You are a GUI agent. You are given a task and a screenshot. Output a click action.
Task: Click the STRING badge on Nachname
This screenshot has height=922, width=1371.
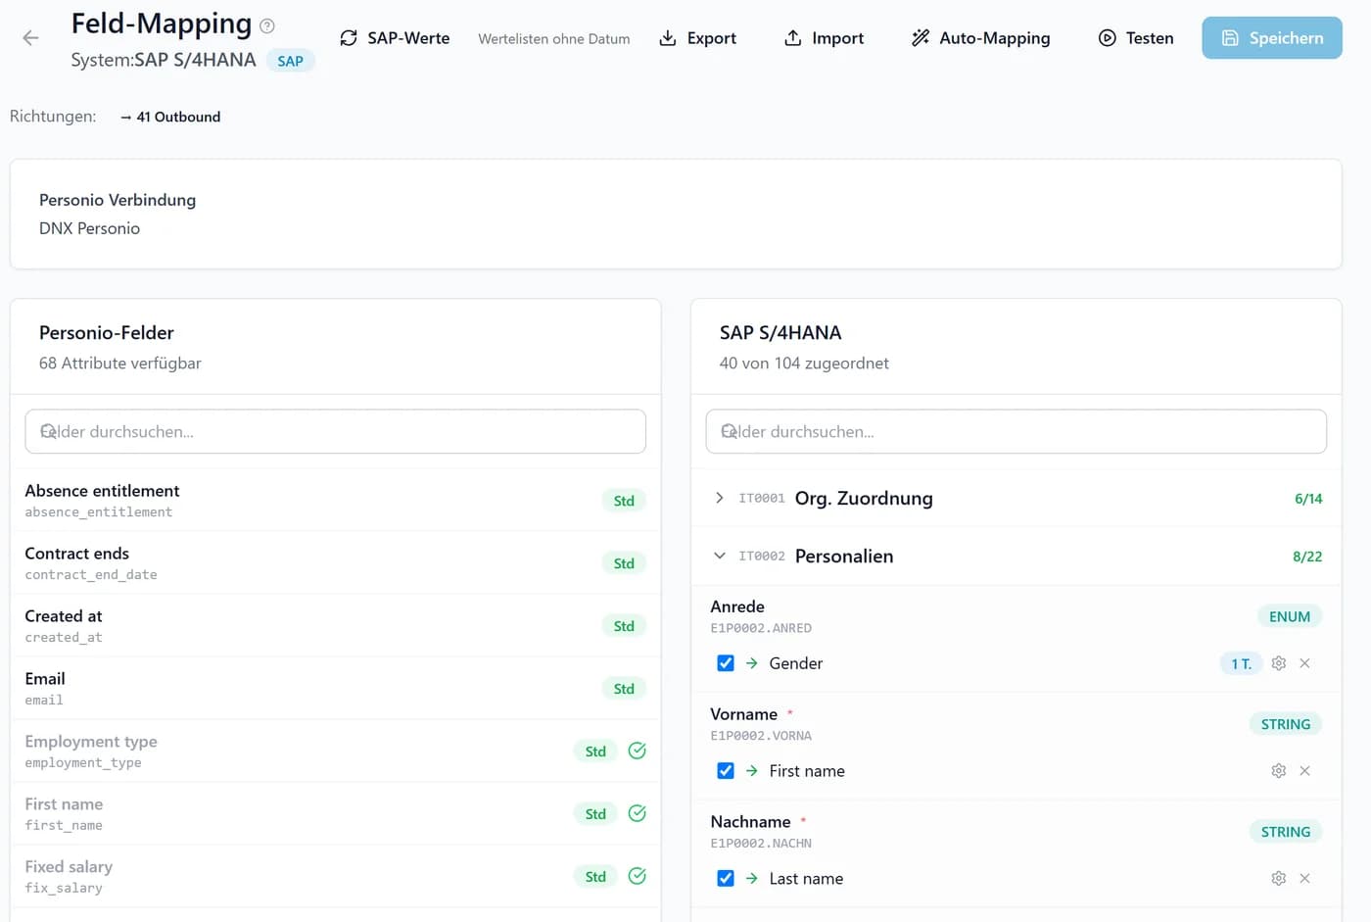tap(1285, 832)
